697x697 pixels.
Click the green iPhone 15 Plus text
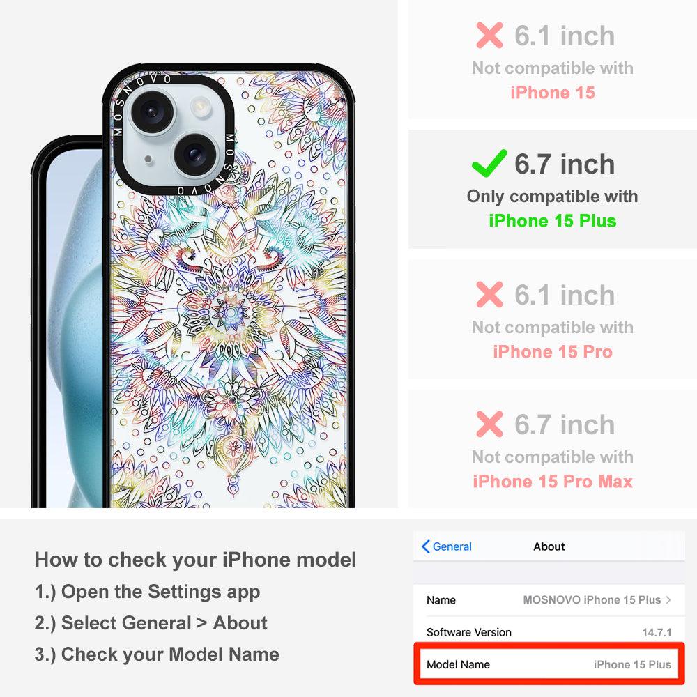(x=553, y=221)
